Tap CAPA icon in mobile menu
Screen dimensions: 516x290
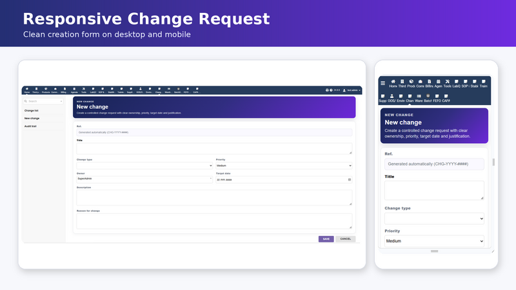[446, 96]
